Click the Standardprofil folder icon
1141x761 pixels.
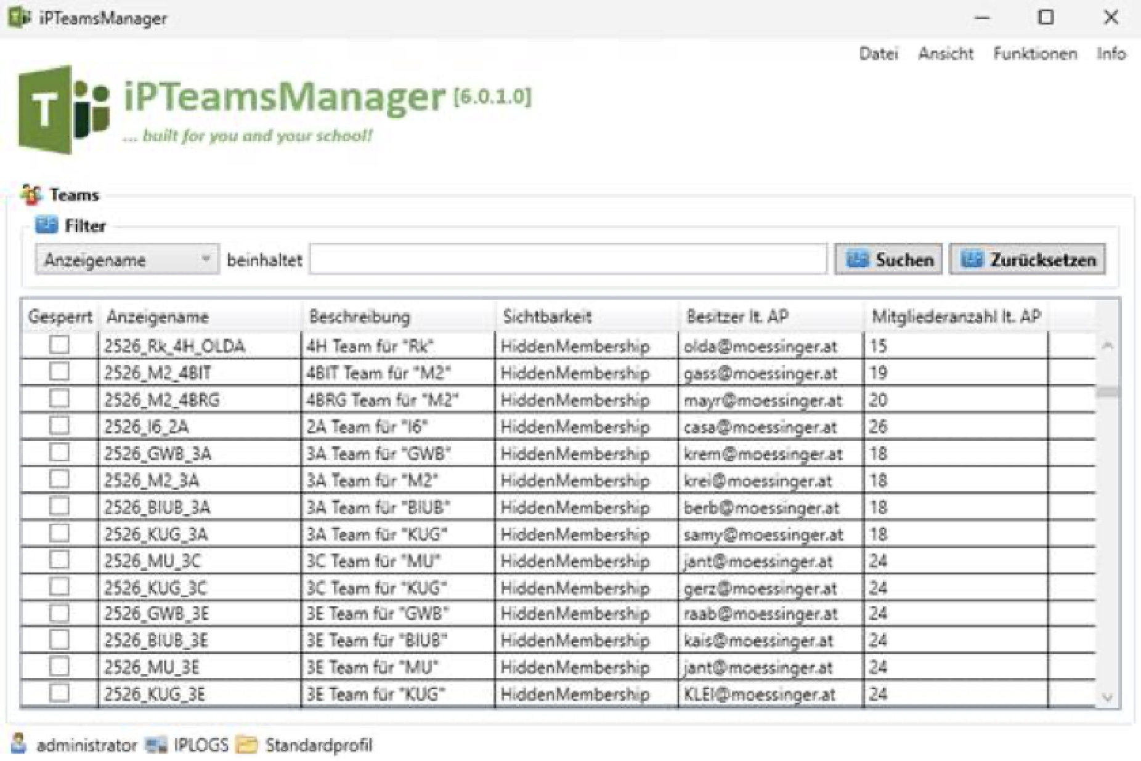click(247, 745)
